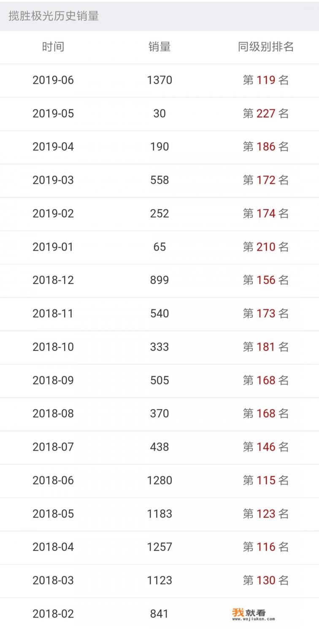Image resolution: width=319 pixels, height=629 pixels.
Task: Select the 2019-06 date row
Action: pyautogui.click(x=53, y=80)
